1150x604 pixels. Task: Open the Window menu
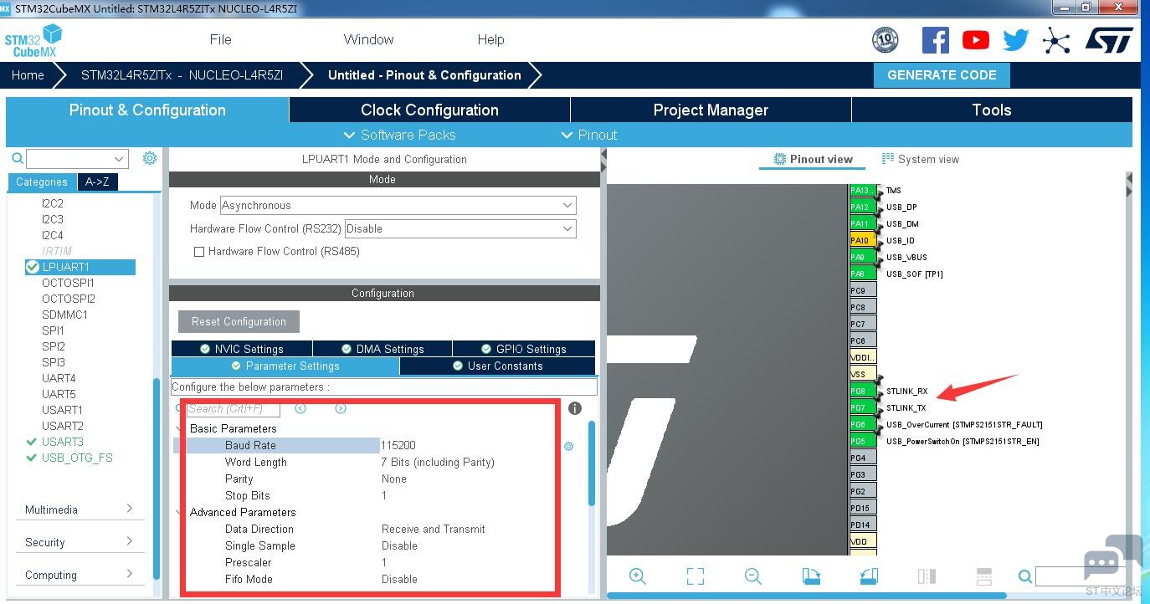point(368,39)
